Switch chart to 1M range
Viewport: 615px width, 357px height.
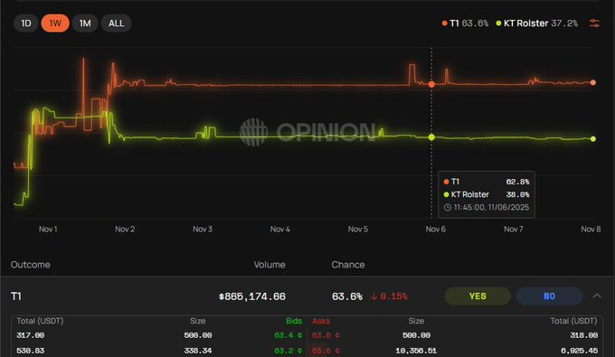click(85, 23)
